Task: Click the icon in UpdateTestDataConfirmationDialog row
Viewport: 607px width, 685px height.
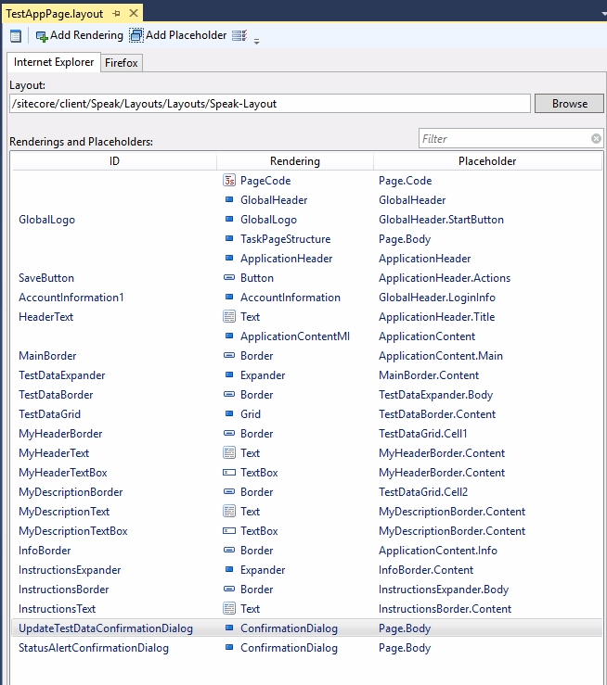Action: (x=229, y=628)
